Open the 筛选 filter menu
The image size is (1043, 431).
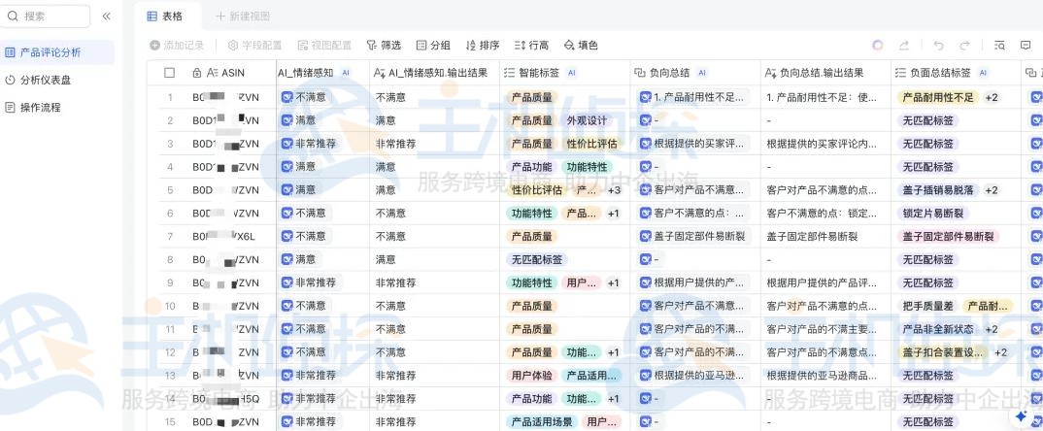click(x=384, y=46)
